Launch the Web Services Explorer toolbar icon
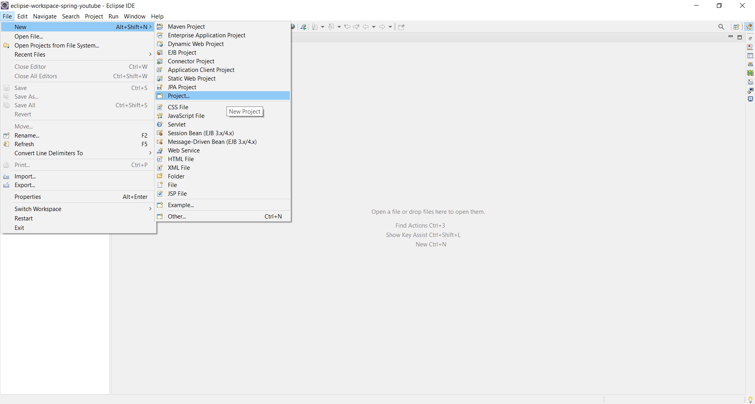This screenshot has width=755, height=404. pos(303,27)
